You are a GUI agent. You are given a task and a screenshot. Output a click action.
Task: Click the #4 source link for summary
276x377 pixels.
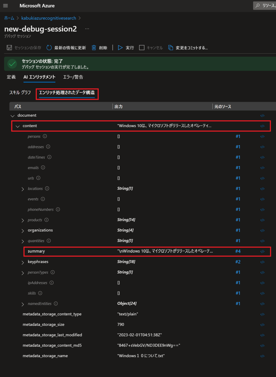pyautogui.click(x=238, y=251)
